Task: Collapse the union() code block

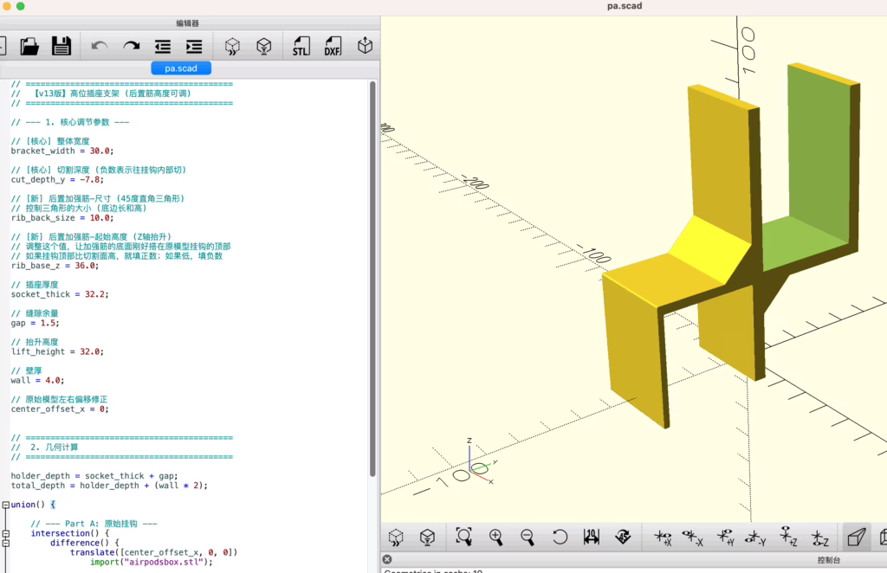Action: pyautogui.click(x=5, y=505)
